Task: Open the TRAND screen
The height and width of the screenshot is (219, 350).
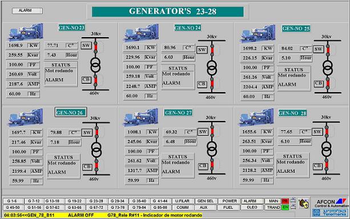Action: pyautogui.click(x=273, y=208)
